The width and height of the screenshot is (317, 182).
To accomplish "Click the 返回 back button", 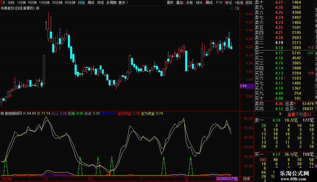I will (249, 3).
